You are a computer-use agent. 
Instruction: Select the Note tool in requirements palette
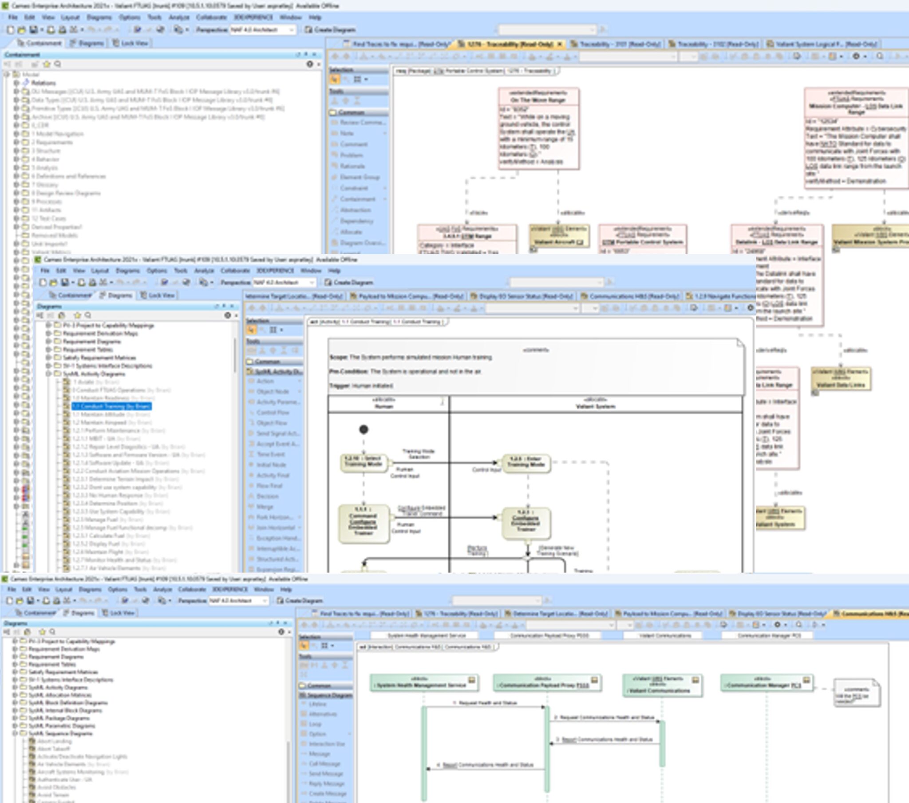347,133
